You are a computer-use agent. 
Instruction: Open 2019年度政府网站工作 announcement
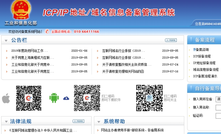29,51
